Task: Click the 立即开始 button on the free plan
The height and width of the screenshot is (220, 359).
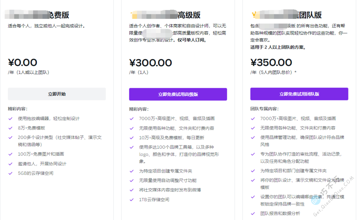Action: coord(57,94)
